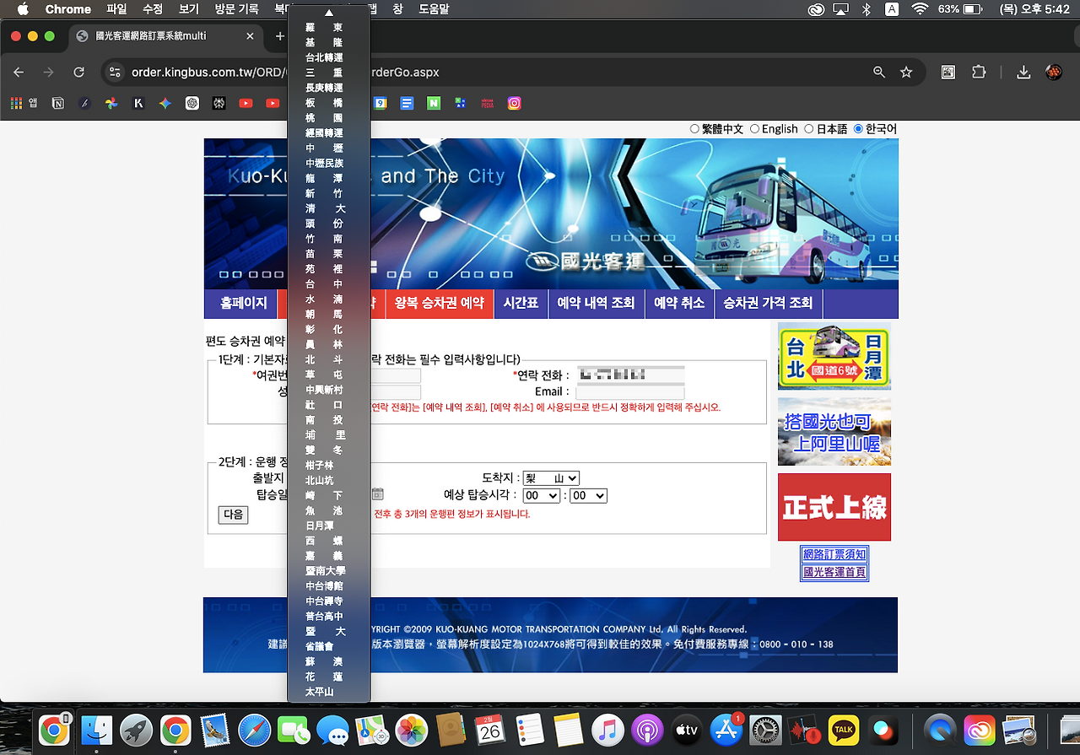Image resolution: width=1080 pixels, height=755 pixels.
Task: Open the 예약 취소 tab
Action: 679,304
